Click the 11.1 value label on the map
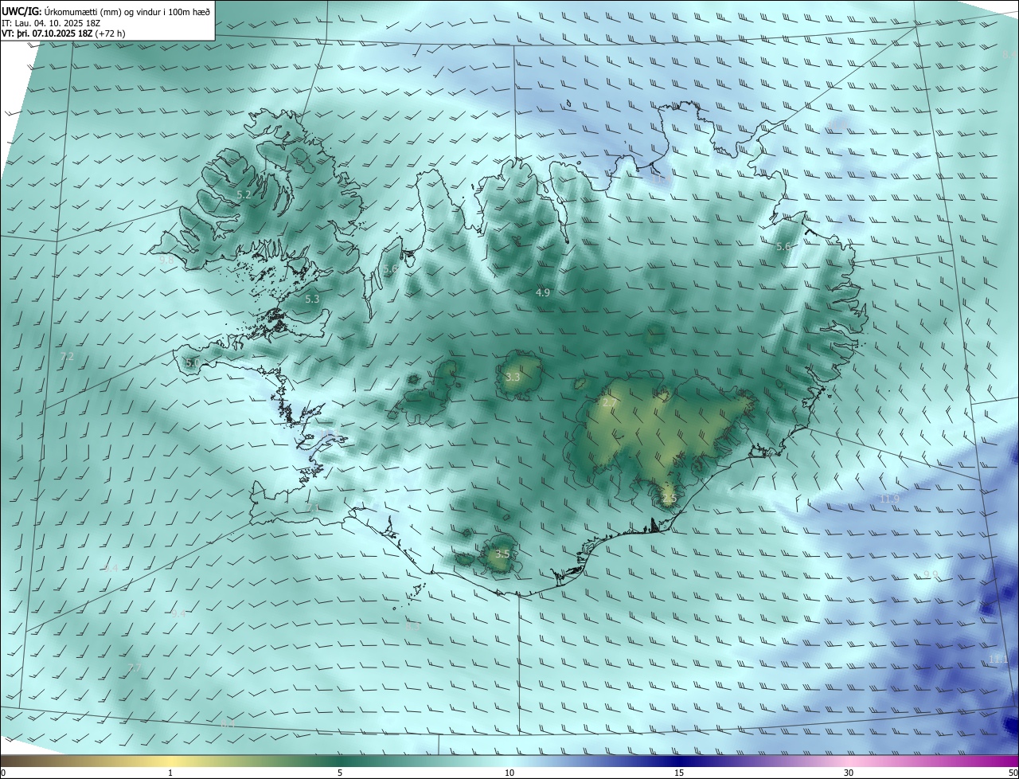 (x=998, y=659)
